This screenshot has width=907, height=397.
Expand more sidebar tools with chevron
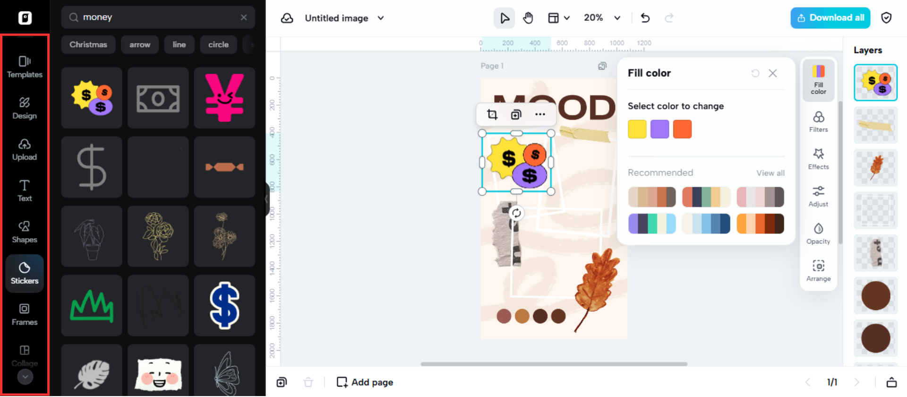click(x=25, y=377)
